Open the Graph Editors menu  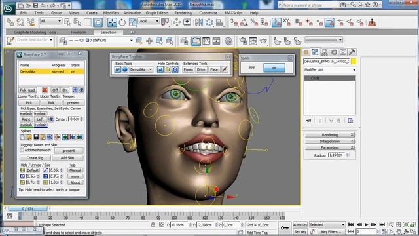157,13
